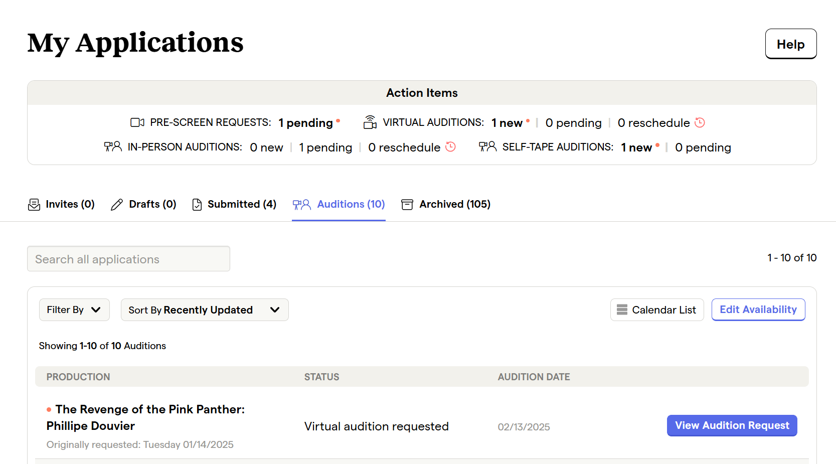
Task: Open the Sort By Recently Updated dropdown
Action: click(205, 310)
